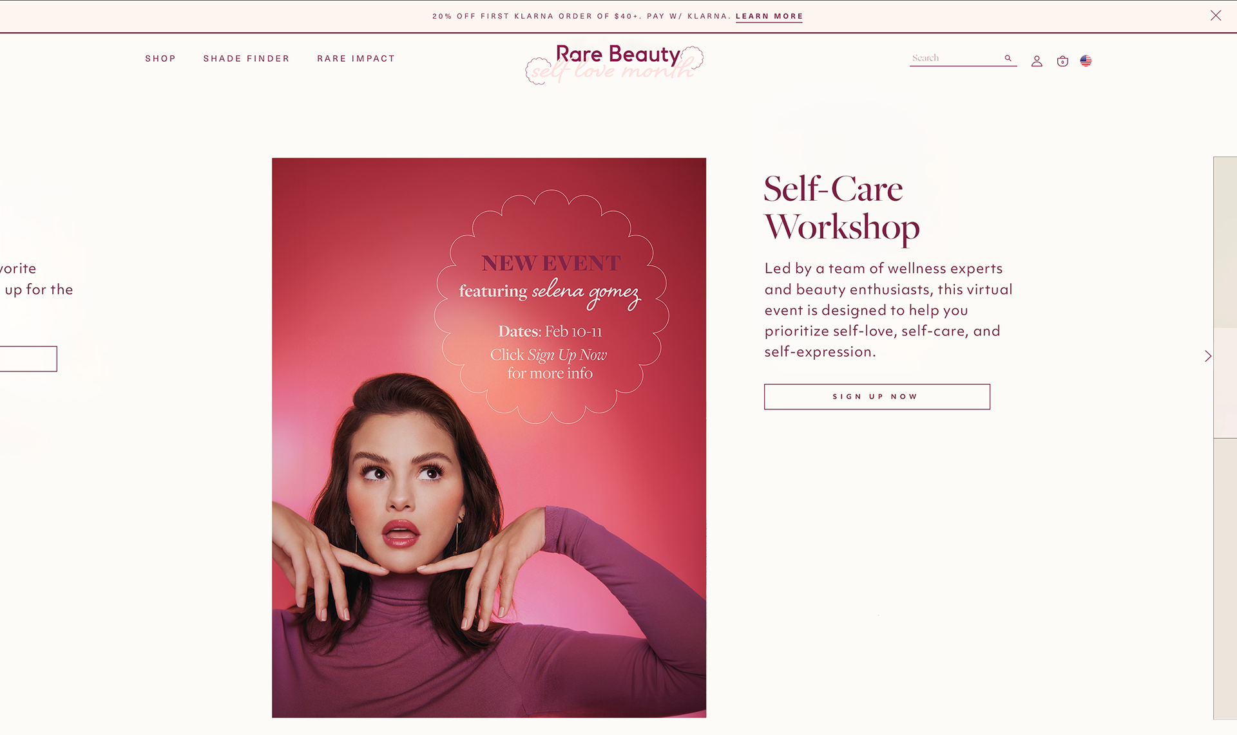Advance carousel with the right arrow
This screenshot has width=1237, height=735.
(x=1207, y=356)
